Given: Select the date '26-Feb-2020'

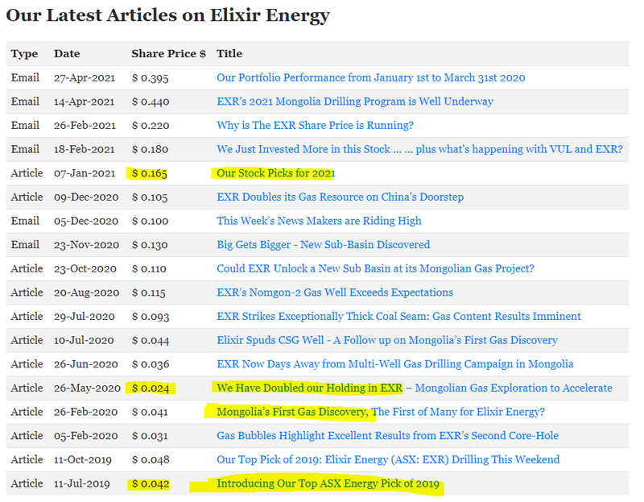Looking at the screenshot, I should [x=86, y=412].
